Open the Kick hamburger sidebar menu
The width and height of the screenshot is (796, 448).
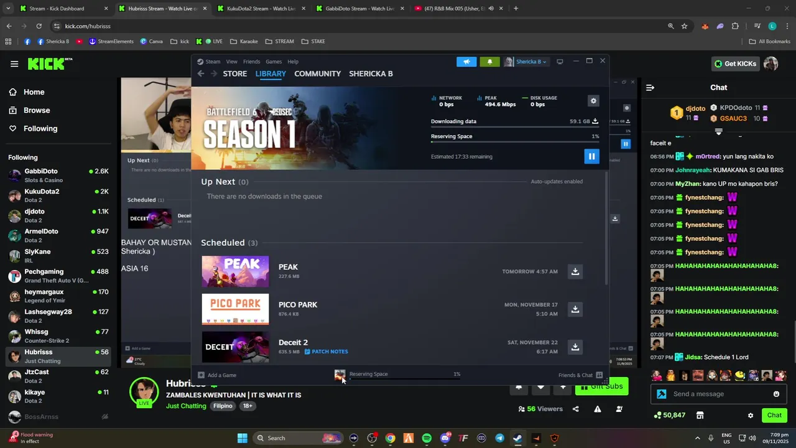(14, 63)
